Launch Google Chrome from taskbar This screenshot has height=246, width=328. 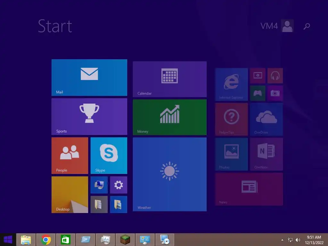point(46,240)
